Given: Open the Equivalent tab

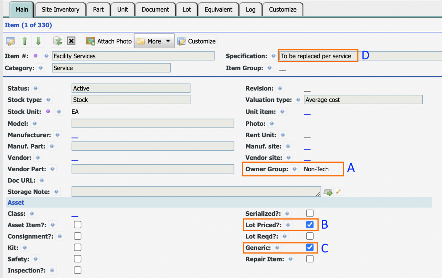Looking at the screenshot, I should (218, 10).
